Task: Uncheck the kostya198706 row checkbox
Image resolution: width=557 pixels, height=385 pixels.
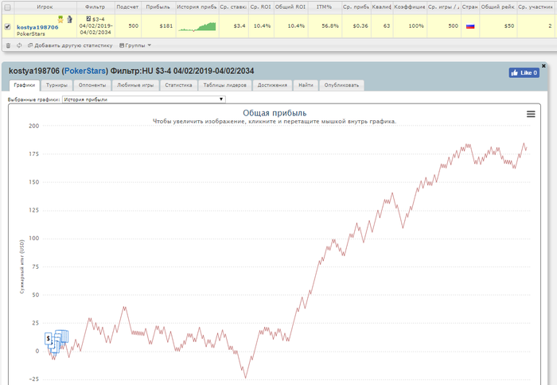Action: click(7, 26)
